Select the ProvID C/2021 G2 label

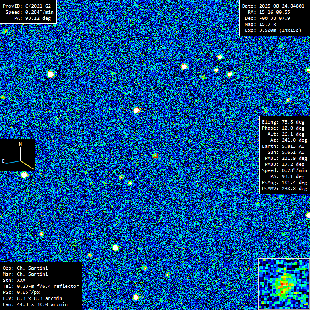(x=28, y=6)
